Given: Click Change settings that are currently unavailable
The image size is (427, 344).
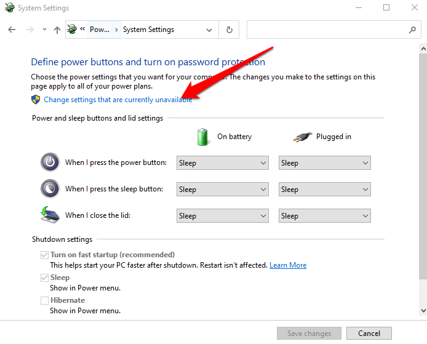Looking at the screenshot, I should [x=118, y=100].
